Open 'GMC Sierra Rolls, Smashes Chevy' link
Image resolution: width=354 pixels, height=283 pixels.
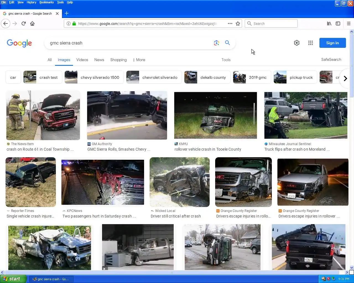[119, 149]
